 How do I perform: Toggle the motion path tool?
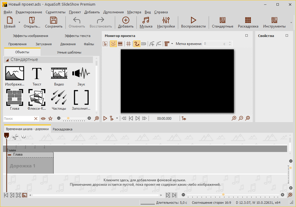pos(137,44)
